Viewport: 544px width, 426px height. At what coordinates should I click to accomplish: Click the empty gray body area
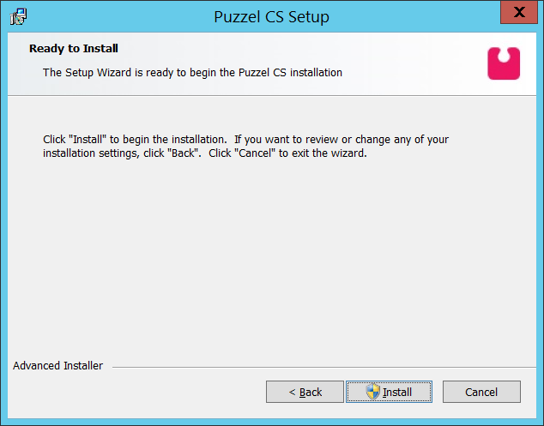pos(271,257)
